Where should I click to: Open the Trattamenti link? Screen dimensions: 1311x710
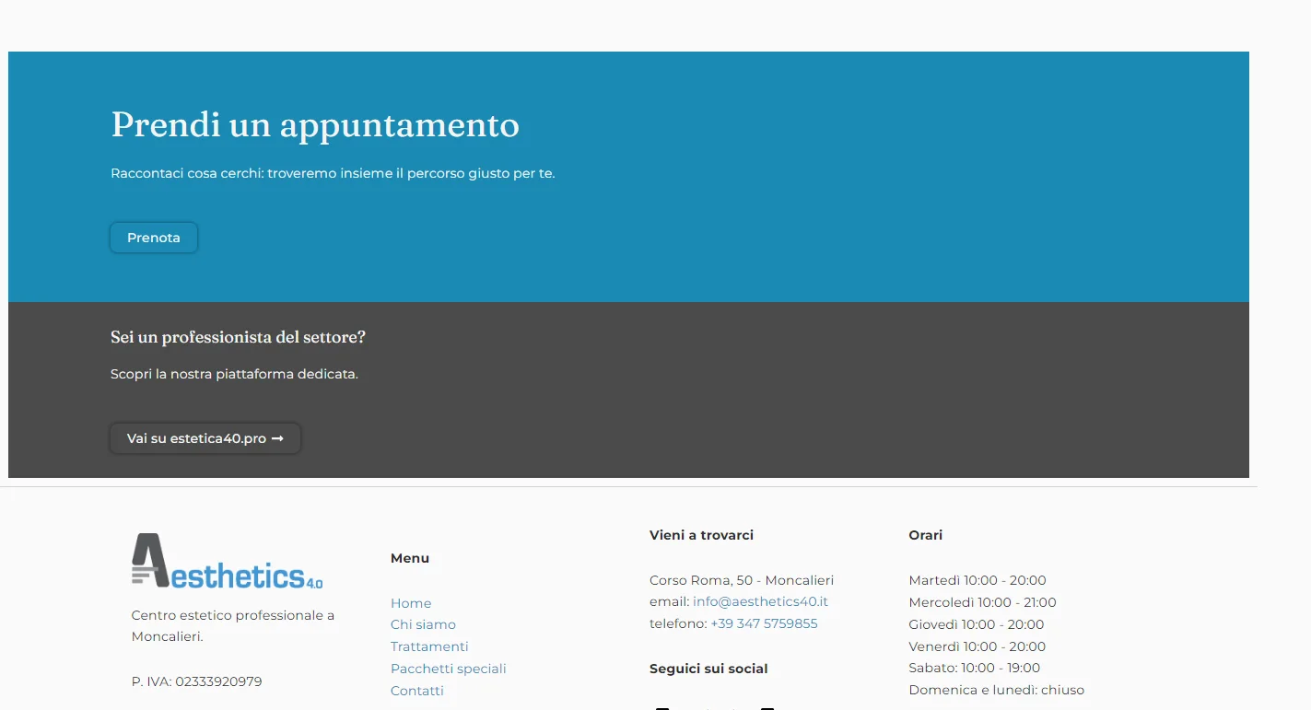(x=429, y=646)
